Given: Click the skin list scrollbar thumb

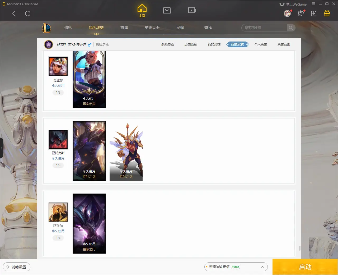Looking at the screenshot, I should coord(299,248).
